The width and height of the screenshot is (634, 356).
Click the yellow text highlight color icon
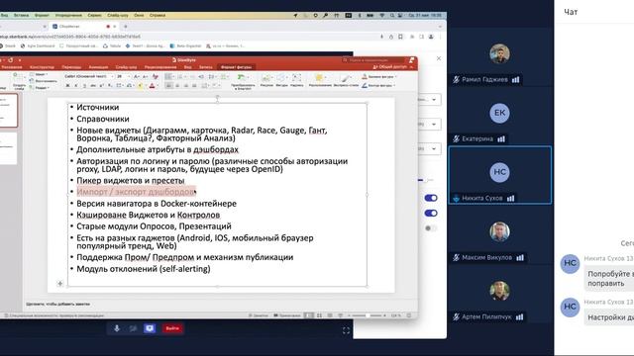pyautogui.click(x=141, y=86)
